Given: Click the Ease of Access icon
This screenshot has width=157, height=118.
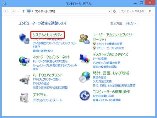Looking at the screenshot, I should tap(84, 95).
